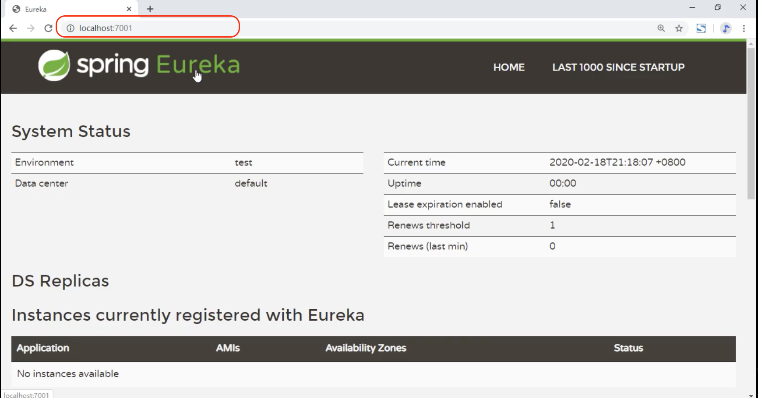This screenshot has height=398, width=758.
Task: Select the Eureka browser tab
Action: click(x=66, y=9)
